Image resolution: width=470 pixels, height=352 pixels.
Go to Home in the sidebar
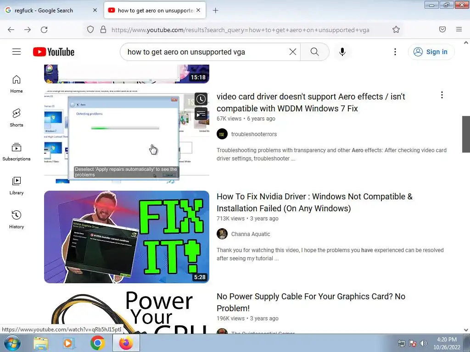(17, 84)
